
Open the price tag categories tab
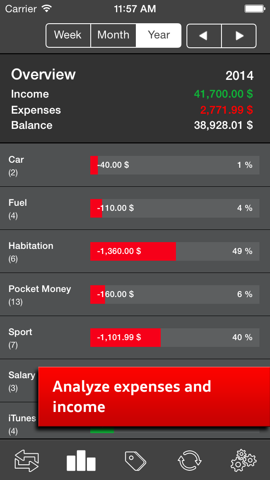tap(135, 461)
